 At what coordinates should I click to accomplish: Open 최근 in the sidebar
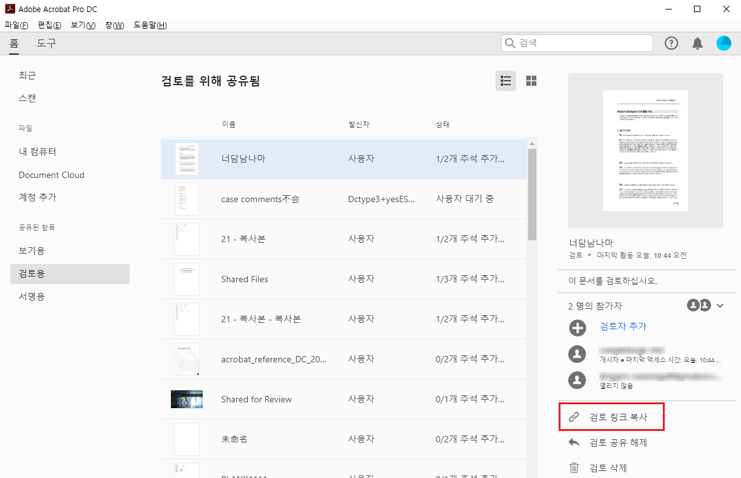click(x=27, y=75)
